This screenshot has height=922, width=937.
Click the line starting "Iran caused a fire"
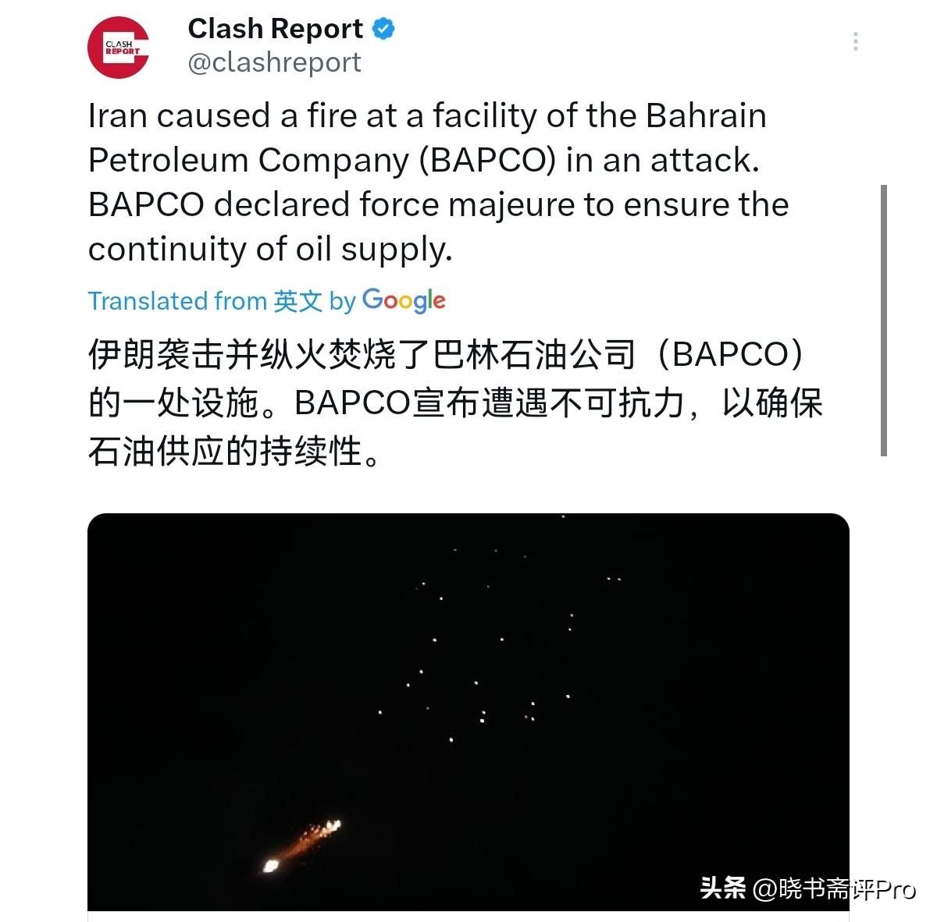pos(427,115)
